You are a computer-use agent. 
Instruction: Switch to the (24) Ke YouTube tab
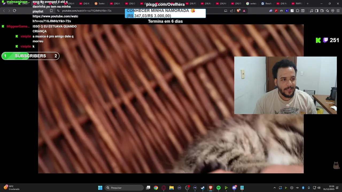[x=206, y=3]
